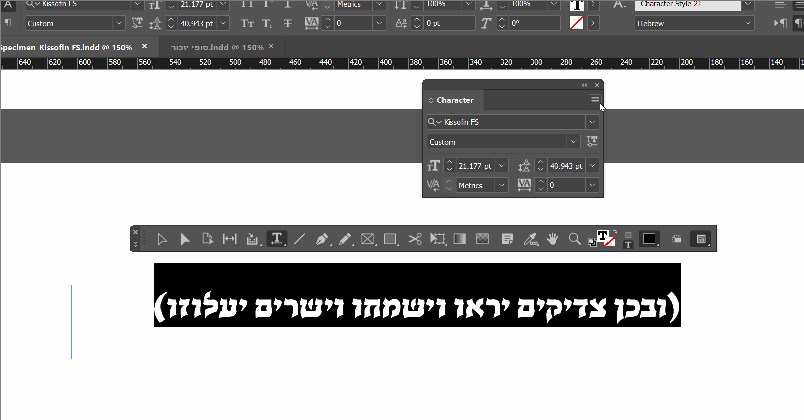Select the Type tool

(277, 239)
